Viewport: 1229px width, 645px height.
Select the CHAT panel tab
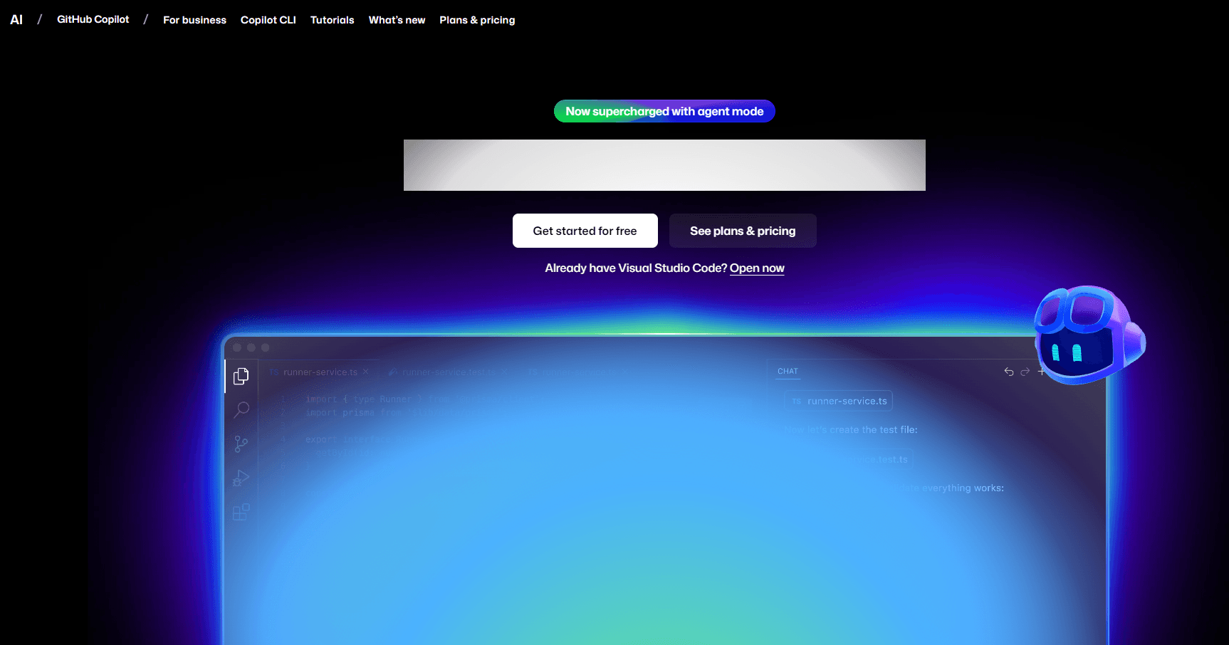click(x=788, y=371)
